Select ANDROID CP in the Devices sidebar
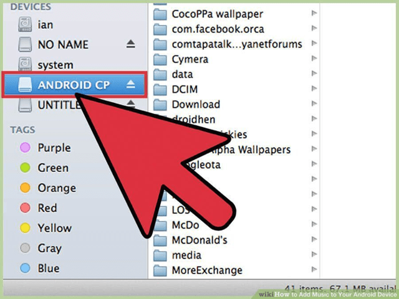The height and width of the screenshot is (299, 399). point(72,85)
